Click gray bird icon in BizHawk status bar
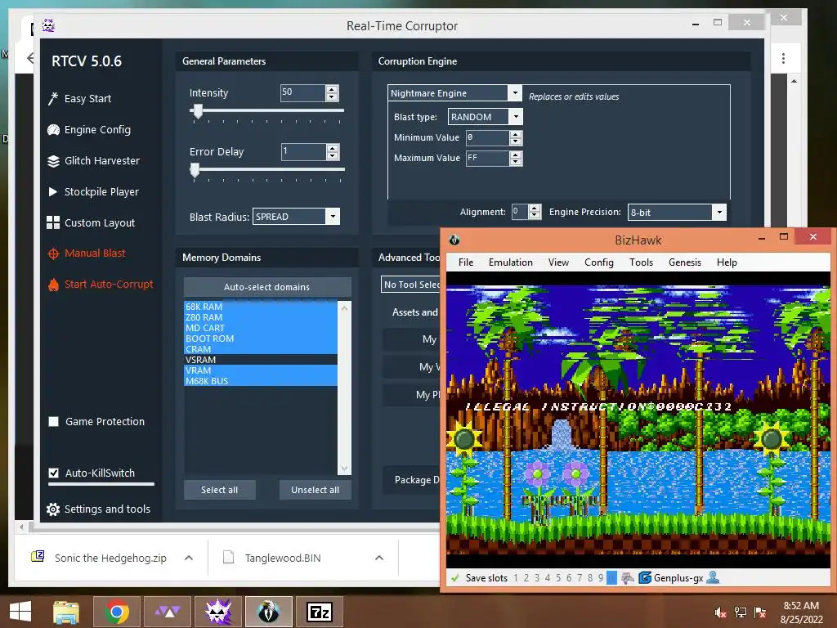This screenshot has width=837, height=628. (628, 577)
